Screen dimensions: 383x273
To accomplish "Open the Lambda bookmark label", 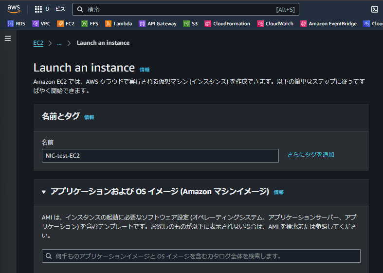I will pyautogui.click(x=123, y=24).
